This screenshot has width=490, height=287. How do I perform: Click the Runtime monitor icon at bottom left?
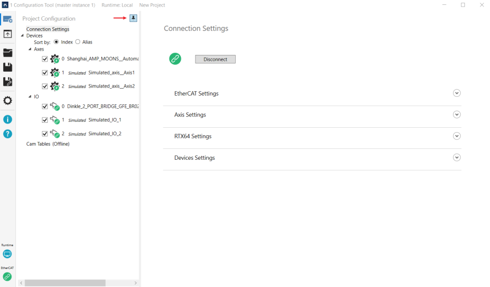pyautogui.click(x=7, y=254)
